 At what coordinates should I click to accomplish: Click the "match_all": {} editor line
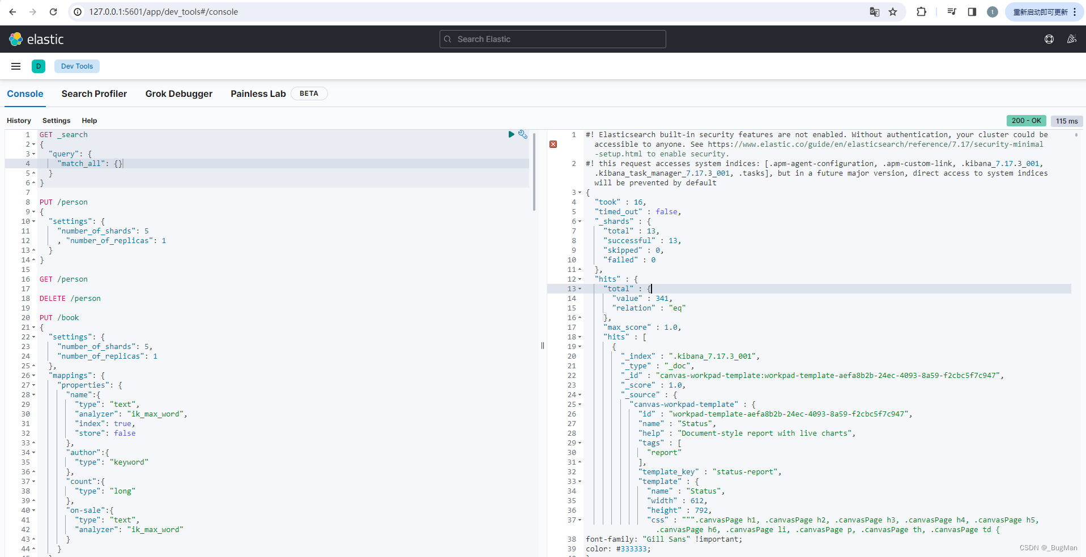pyautogui.click(x=90, y=164)
